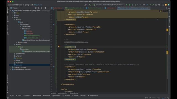
Task: Click the main Git branch widget
Action: 164,98
